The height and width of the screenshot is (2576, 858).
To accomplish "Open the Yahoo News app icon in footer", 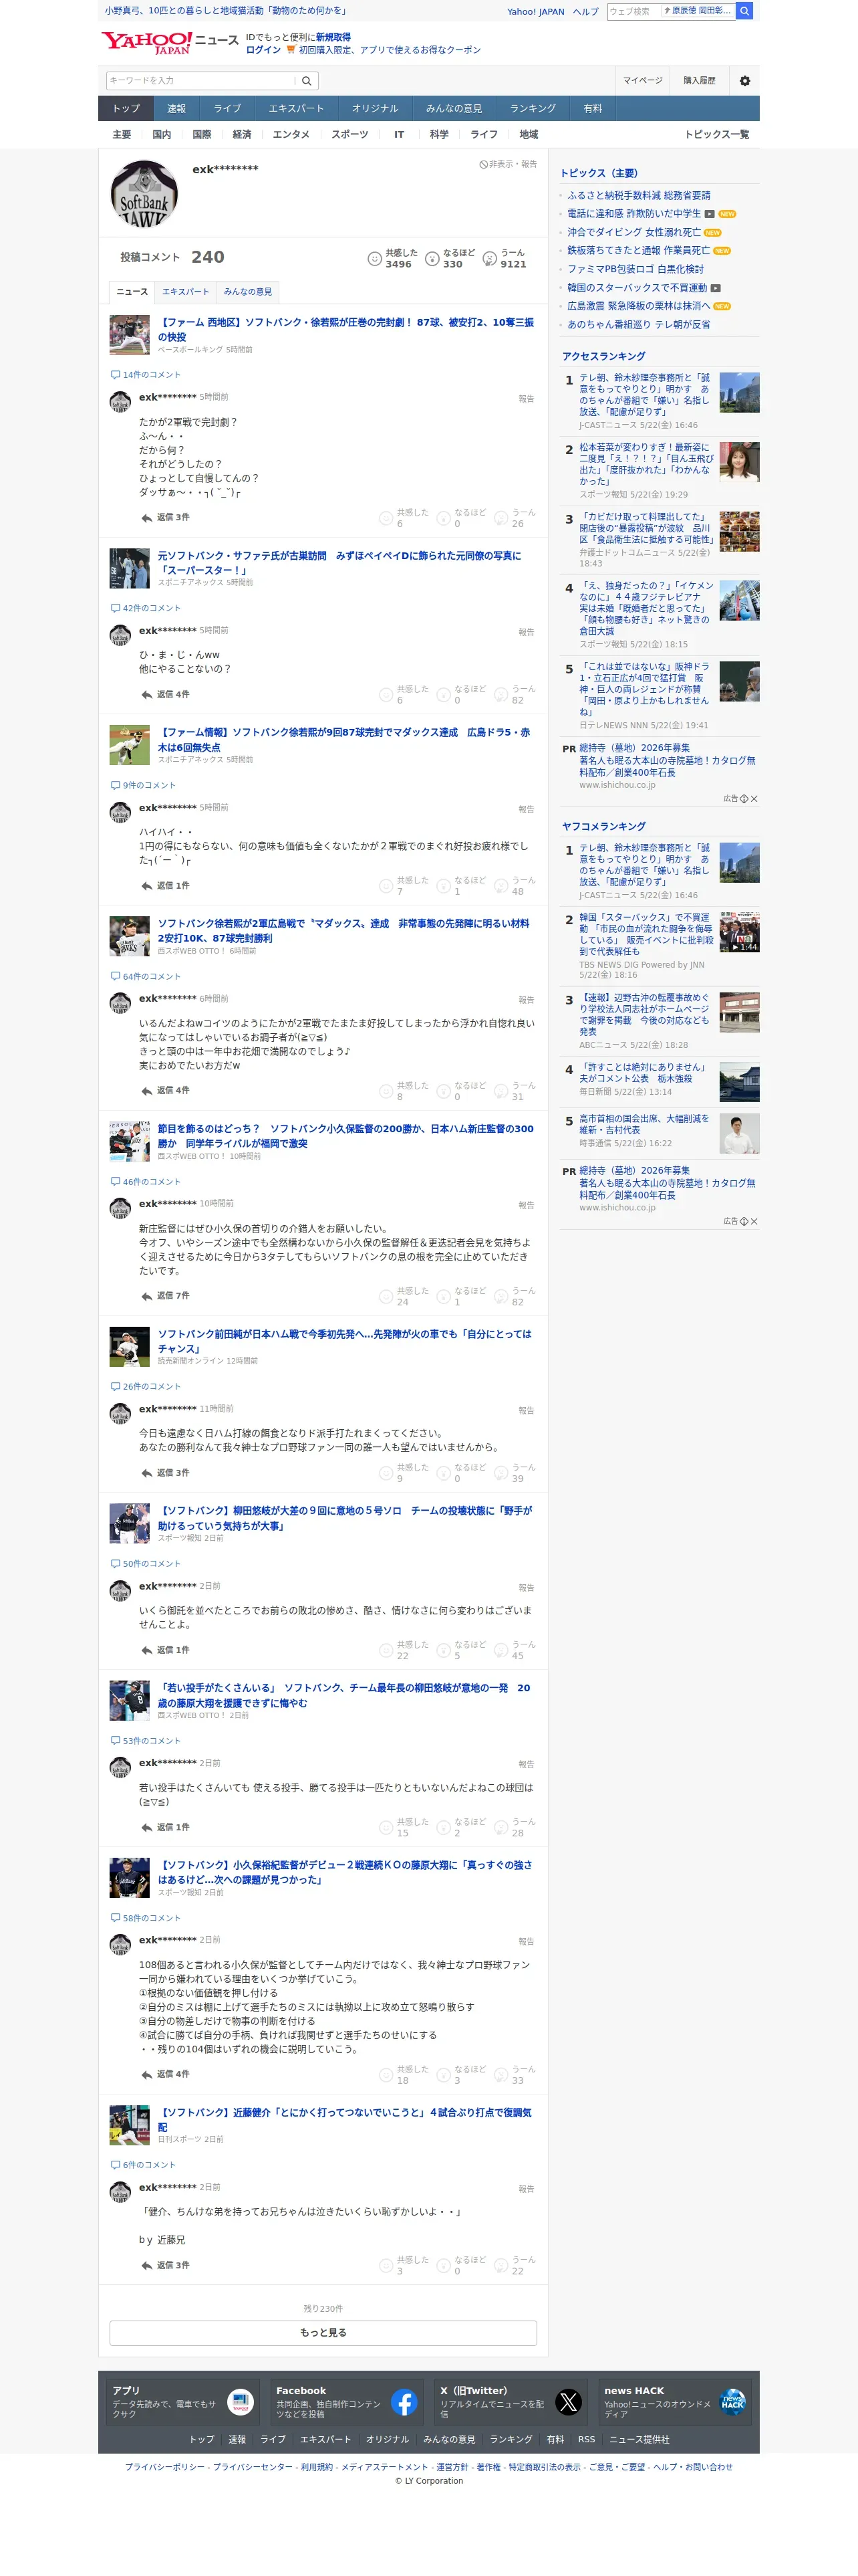I will click(x=241, y=2402).
